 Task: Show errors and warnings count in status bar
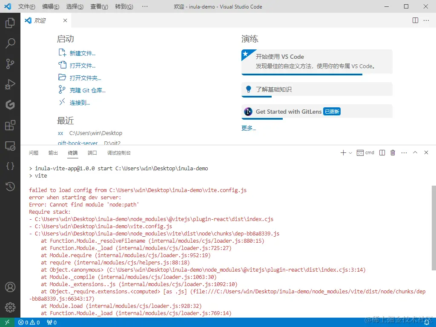[29, 322]
